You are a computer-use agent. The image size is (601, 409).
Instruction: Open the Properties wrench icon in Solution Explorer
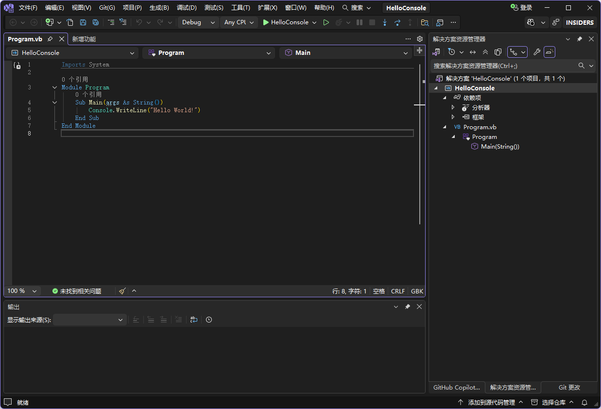click(x=536, y=52)
